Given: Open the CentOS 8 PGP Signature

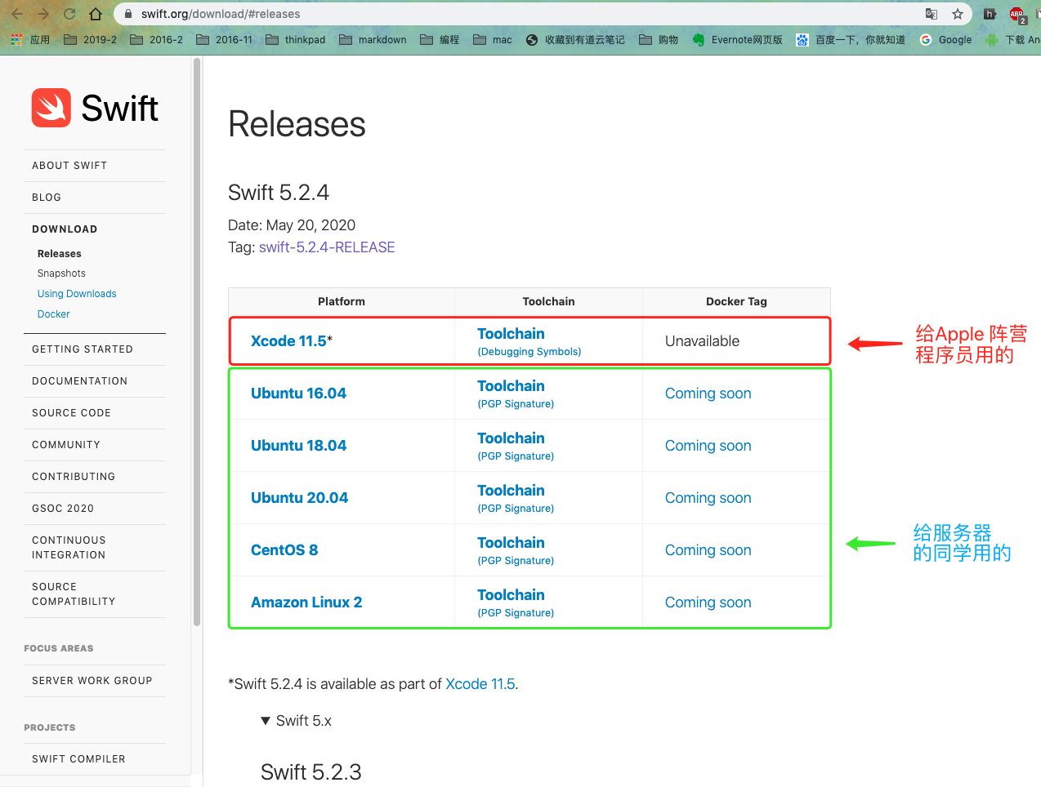Looking at the screenshot, I should click(516, 561).
